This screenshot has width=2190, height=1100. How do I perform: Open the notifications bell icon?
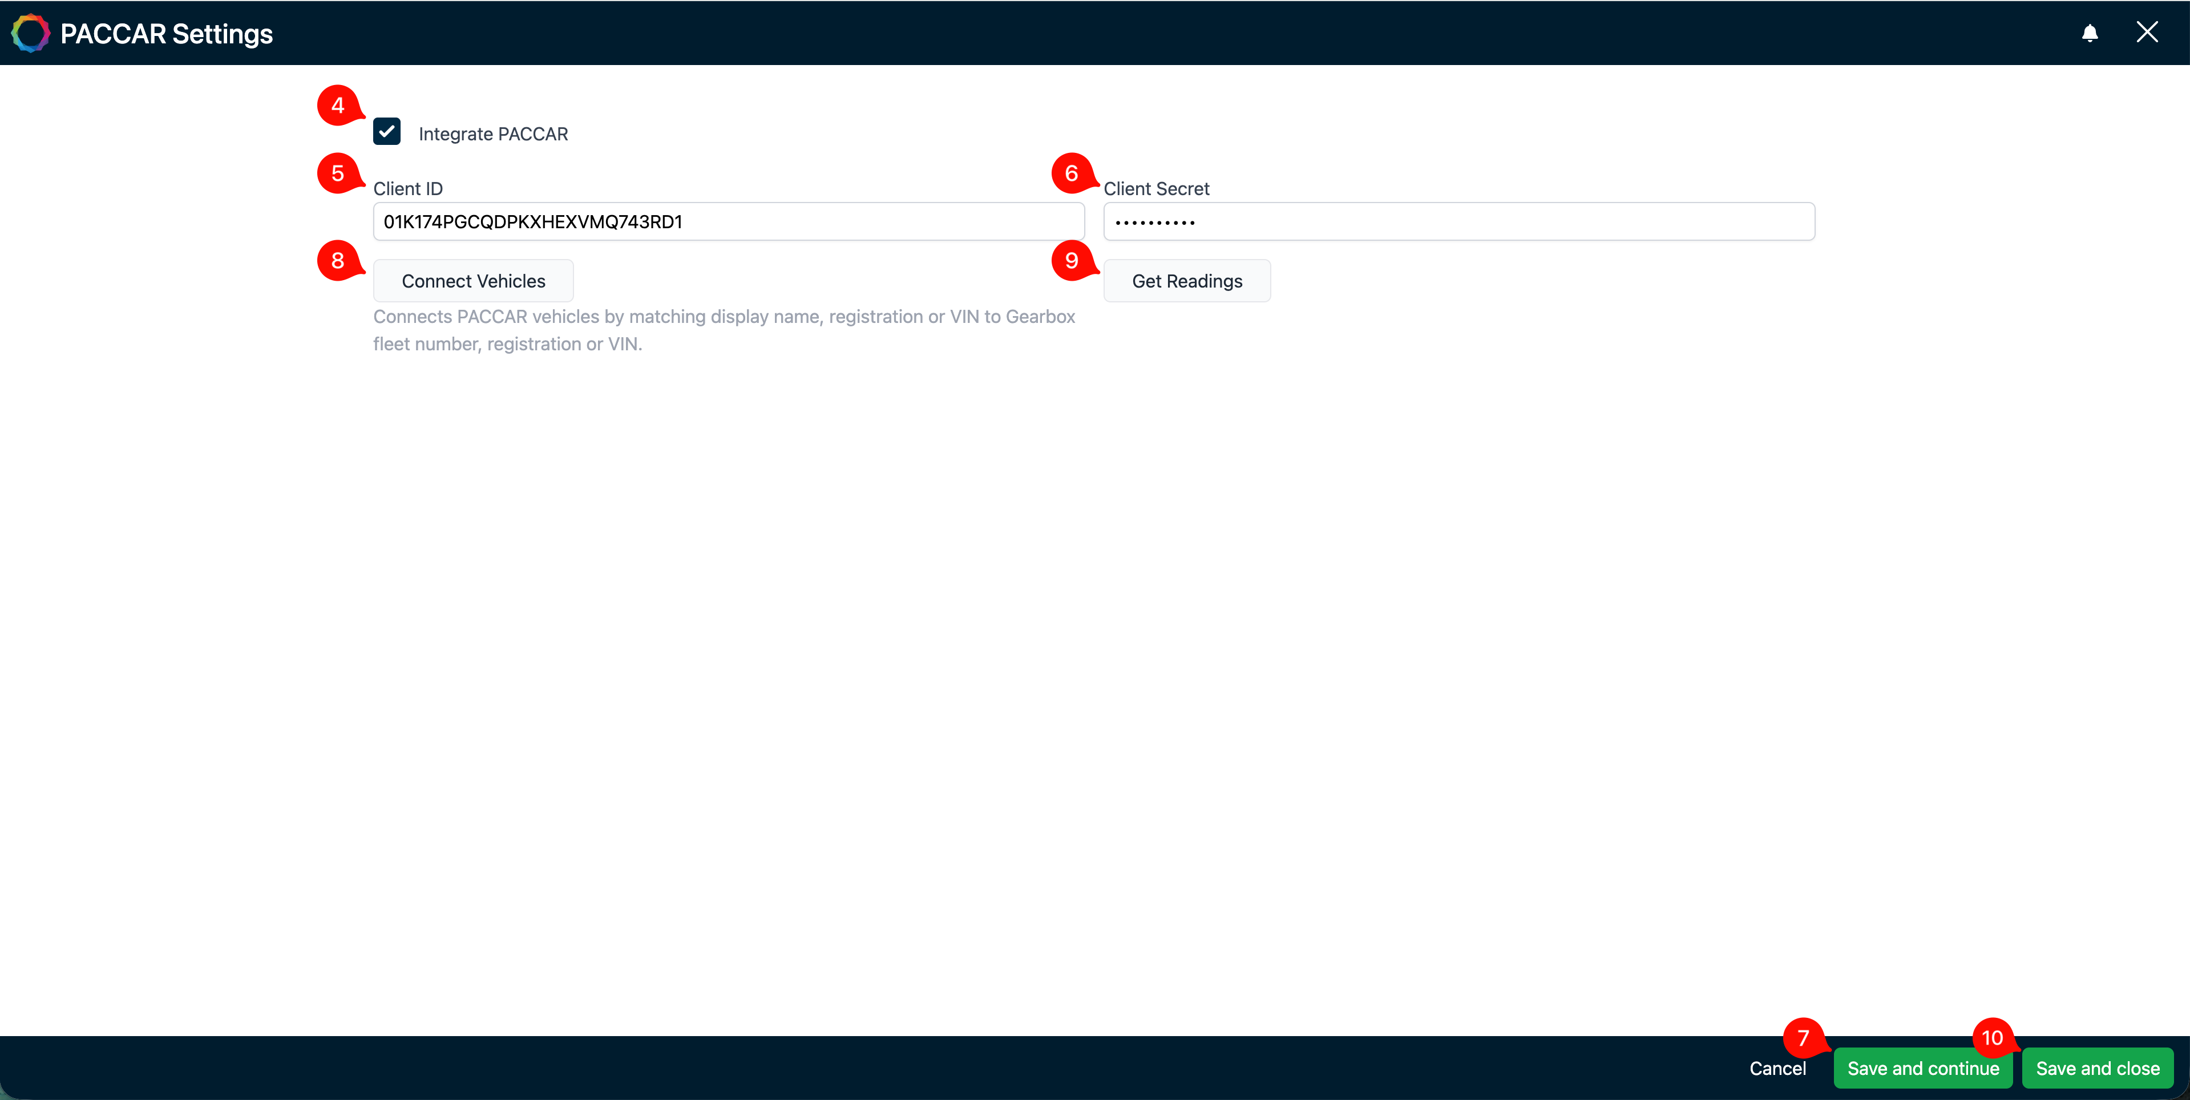[2090, 33]
